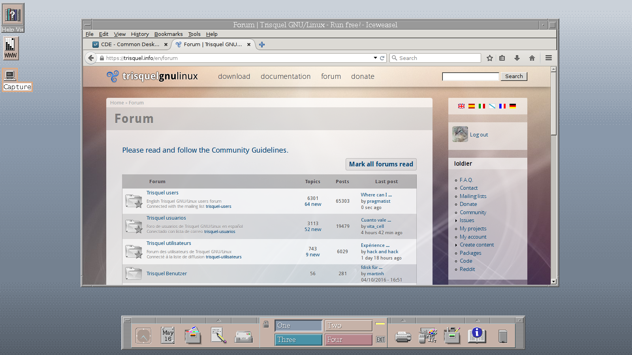Open the printer icon on CDE panel
632x355 pixels.
(x=403, y=336)
